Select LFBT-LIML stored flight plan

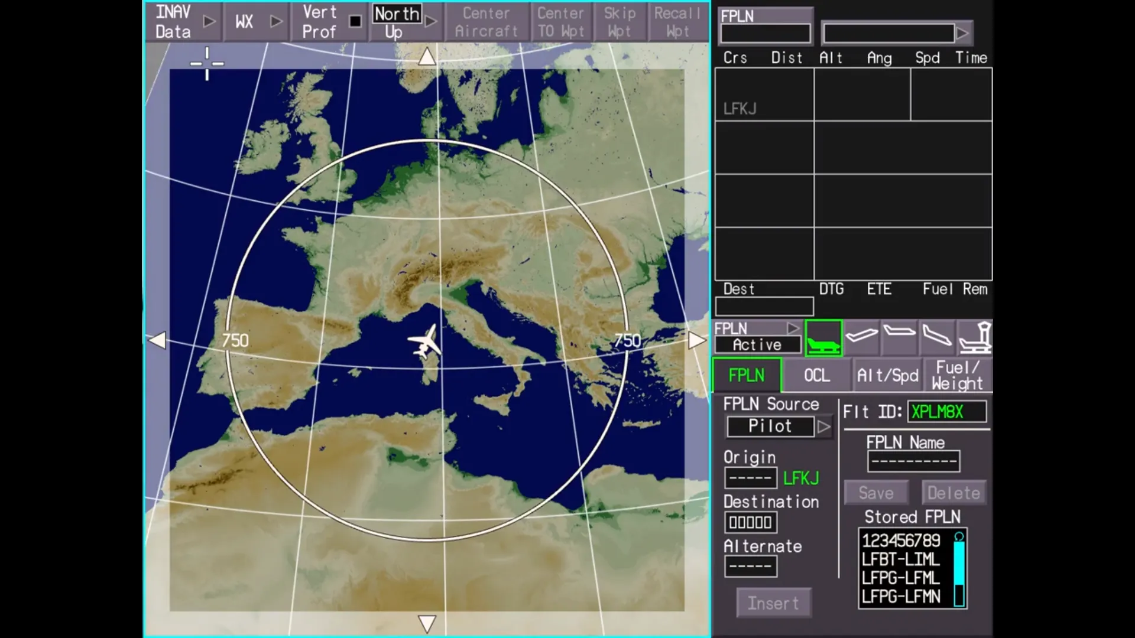click(900, 559)
